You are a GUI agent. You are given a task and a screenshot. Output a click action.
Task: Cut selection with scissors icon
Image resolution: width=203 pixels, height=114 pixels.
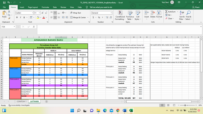[x=9, y=12]
